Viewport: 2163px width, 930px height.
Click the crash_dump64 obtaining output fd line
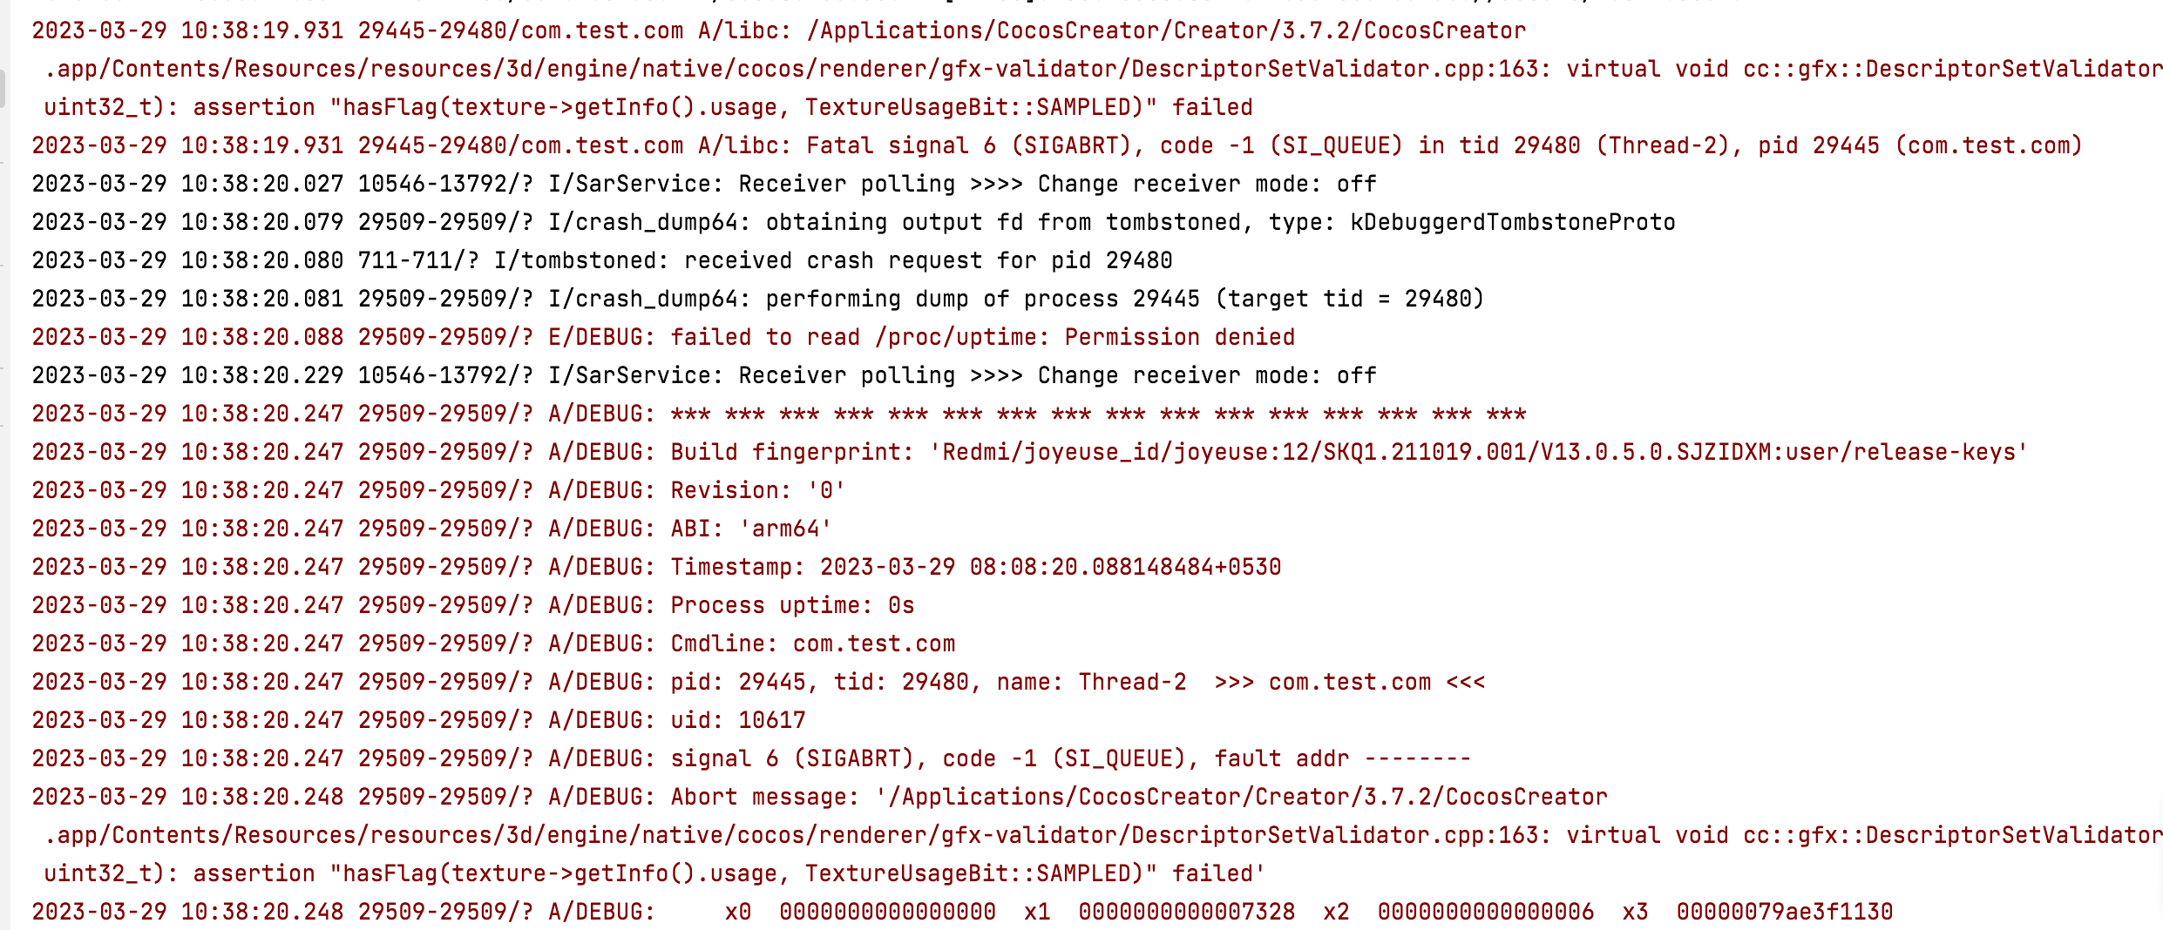click(x=853, y=222)
